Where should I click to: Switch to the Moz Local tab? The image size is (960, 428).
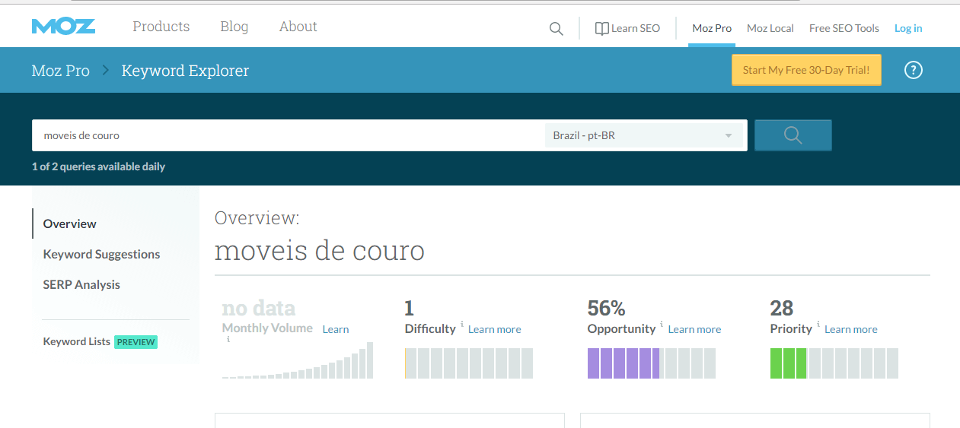[x=770, y=28]
